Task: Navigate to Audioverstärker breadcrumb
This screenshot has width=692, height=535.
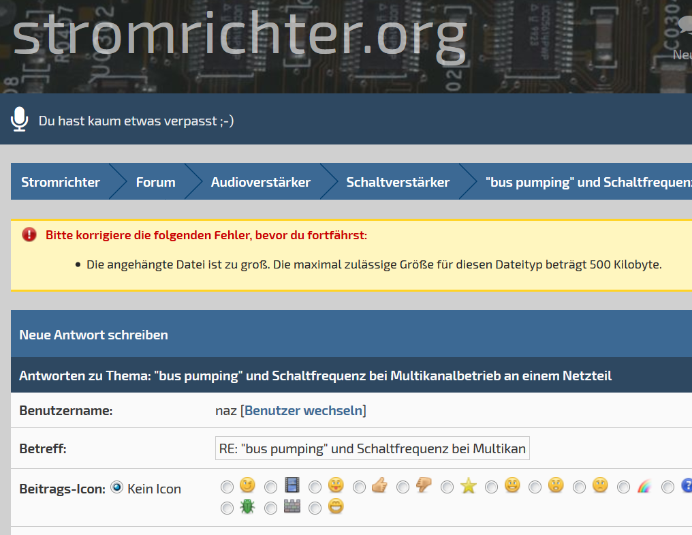Action: pyautogui.click(x=260, y=182)
